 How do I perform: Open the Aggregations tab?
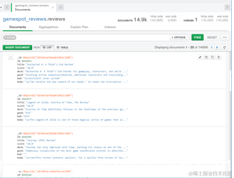(x=48, y=27)
